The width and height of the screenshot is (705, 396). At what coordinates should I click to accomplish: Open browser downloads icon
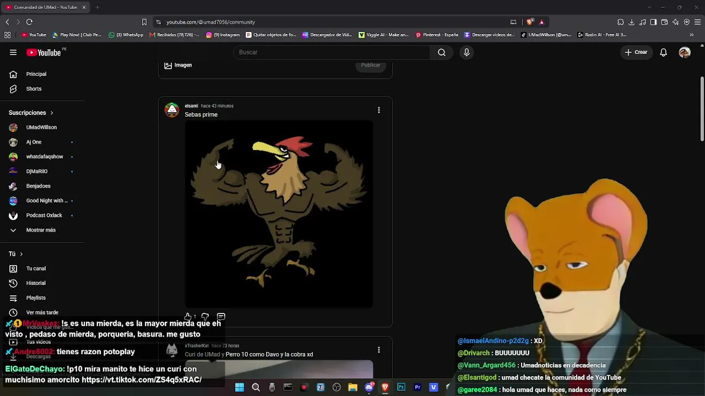(x=632, y=22)
